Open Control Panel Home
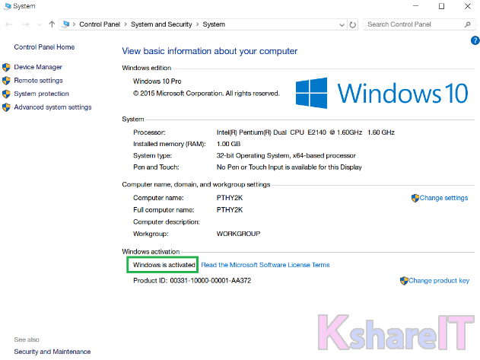Viewport: 480px width, 360px height. pyautogui.click(x=44, y=47)
